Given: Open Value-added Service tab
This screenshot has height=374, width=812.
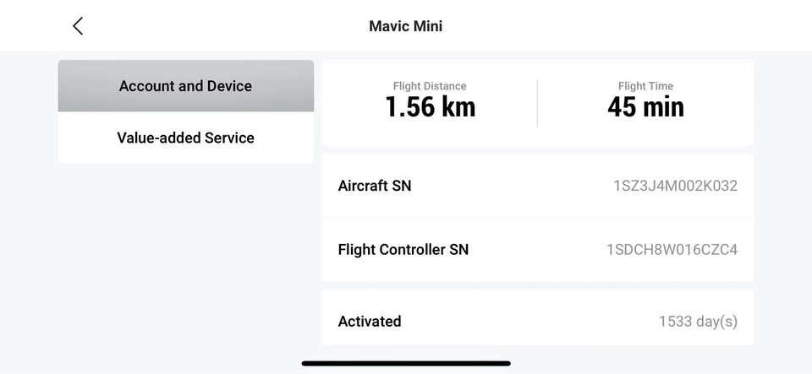Looking at the screenshot, I should [185, 138].
